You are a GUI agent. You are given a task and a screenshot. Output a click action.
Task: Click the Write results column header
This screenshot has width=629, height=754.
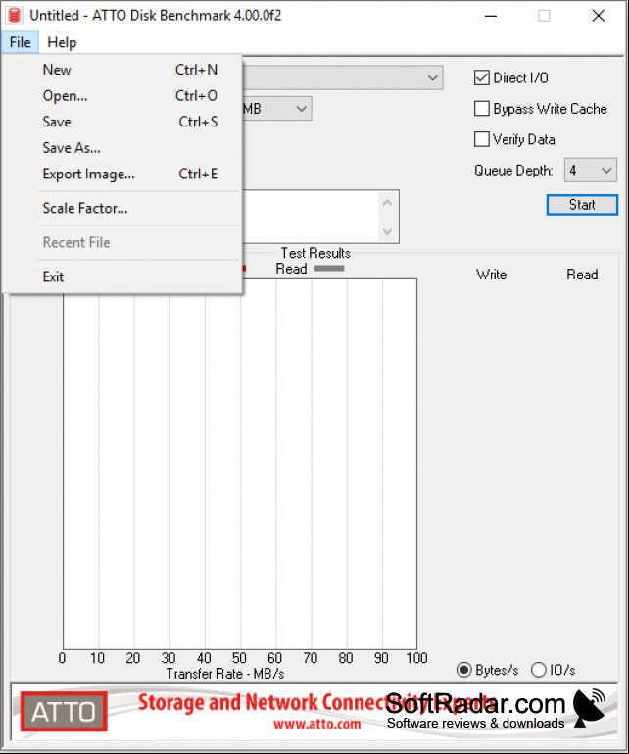point(491,275)
